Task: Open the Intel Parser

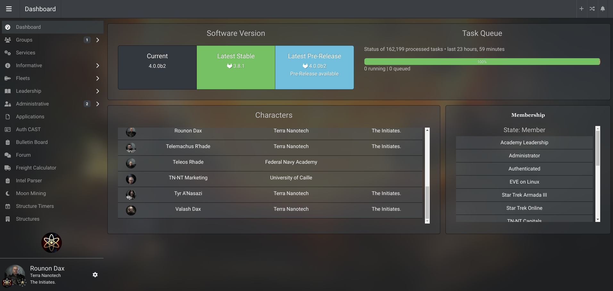Action: 29,181
